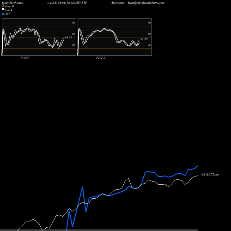Click the FULL stochastic chart panel
This screenshot has height=231, width=231.
coord(115,37)
